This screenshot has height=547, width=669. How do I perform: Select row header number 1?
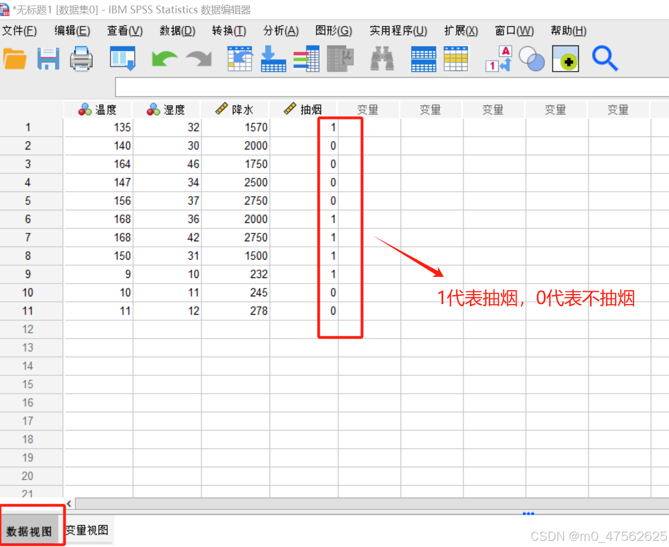[28, 127]
